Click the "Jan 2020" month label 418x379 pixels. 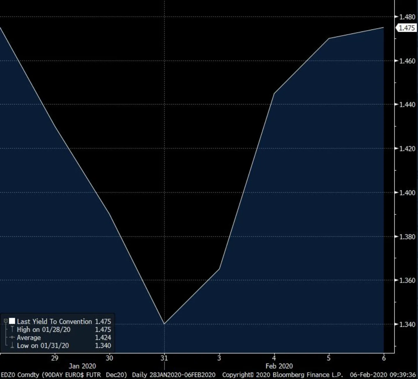82,366
